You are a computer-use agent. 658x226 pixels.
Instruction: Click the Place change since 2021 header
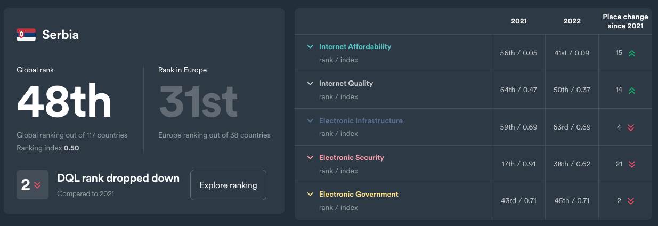pyautogui.click(x=625, y=21)
